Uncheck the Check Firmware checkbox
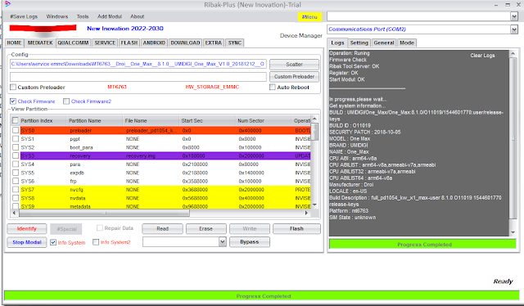Screen dimensions: 524x306 tap(13, 101)
